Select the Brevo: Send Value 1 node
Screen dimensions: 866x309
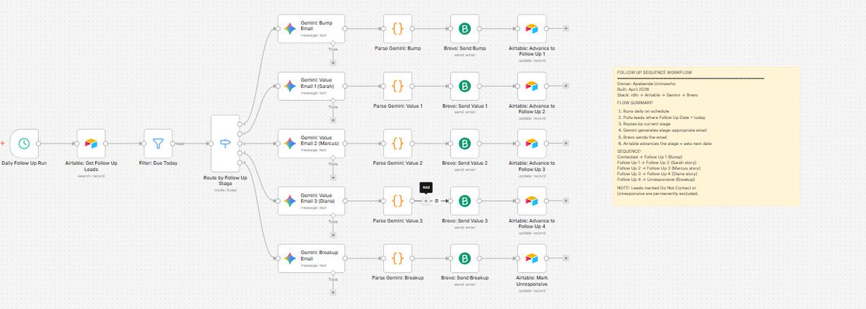465,86
